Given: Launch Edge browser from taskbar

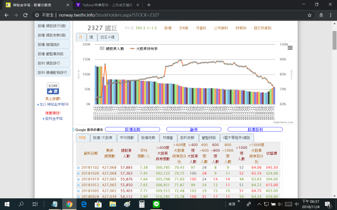Looking at the screenshot, I should tap(84, 204).
